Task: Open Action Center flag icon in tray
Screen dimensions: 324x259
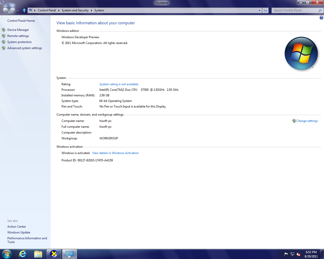Action: (286, 254)
